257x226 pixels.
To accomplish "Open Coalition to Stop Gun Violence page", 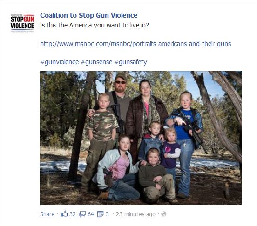I will point(88,15).
